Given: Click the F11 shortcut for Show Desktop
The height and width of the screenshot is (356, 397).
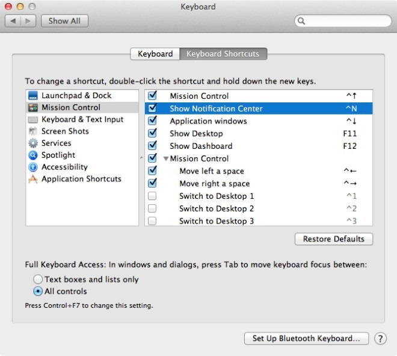Looking at the screenshot, I should 350,134.
